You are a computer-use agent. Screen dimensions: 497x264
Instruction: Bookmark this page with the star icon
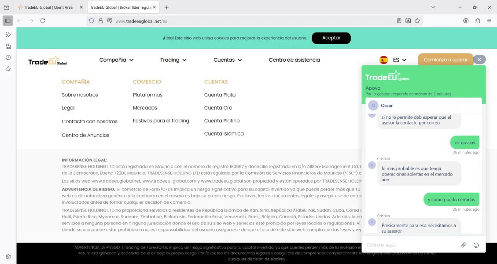[417, 21]
